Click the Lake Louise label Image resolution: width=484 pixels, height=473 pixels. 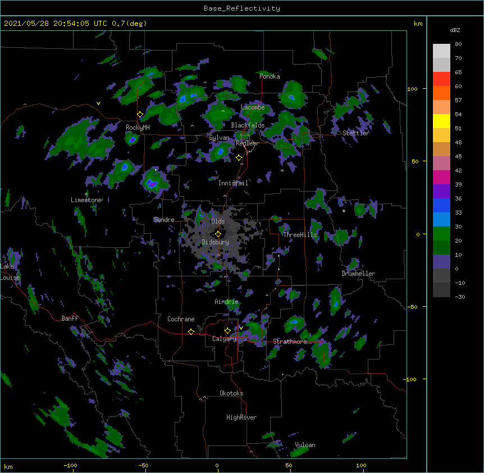coord(10,272)
